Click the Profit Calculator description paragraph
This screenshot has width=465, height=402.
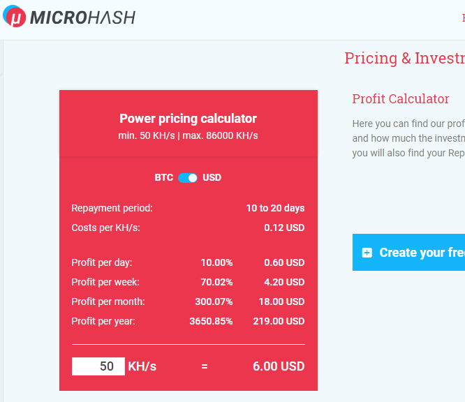pyautogui.click(x=408, y=138)
